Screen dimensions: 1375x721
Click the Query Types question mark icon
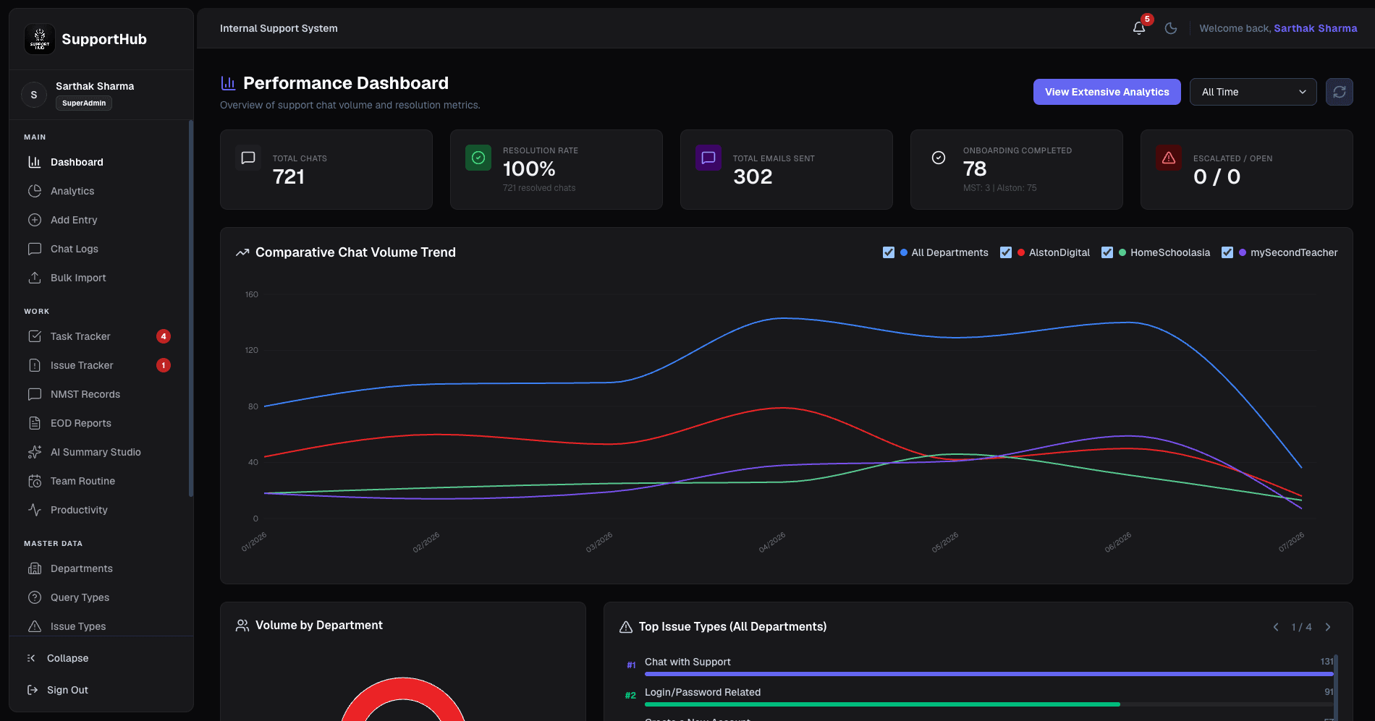pyautogui.click(x=35, y=597)
